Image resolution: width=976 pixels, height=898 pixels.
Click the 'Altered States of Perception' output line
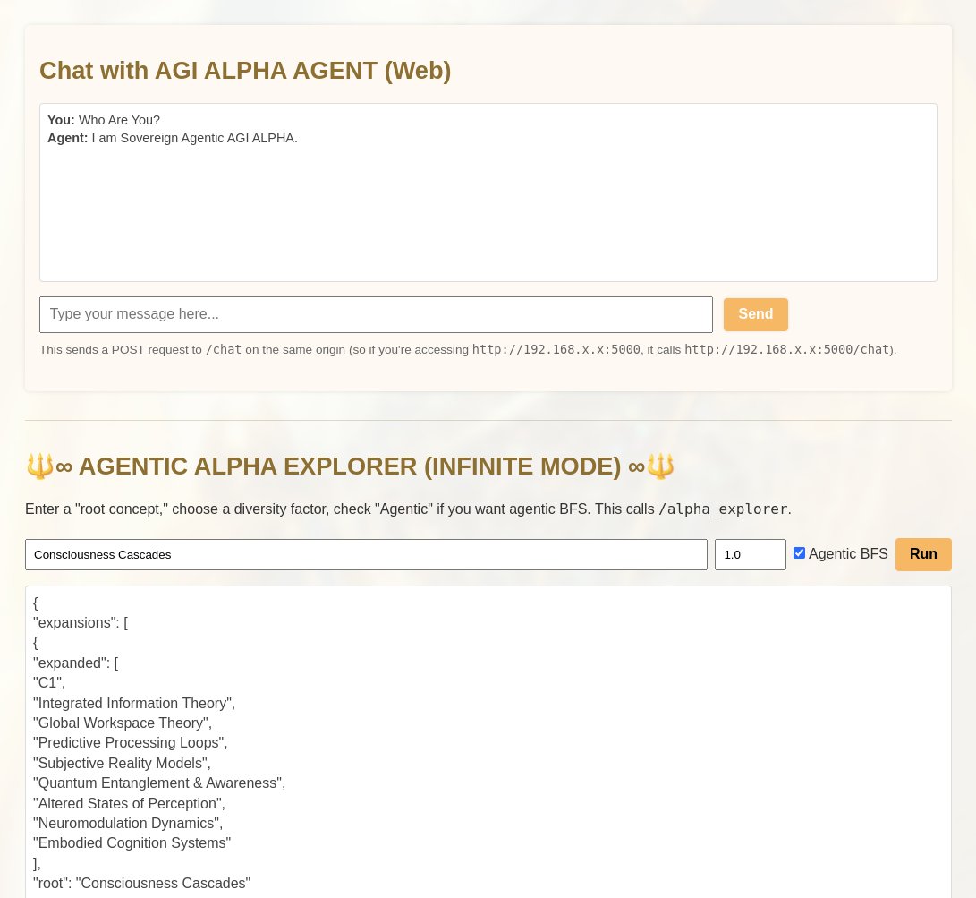click(129, 803)
